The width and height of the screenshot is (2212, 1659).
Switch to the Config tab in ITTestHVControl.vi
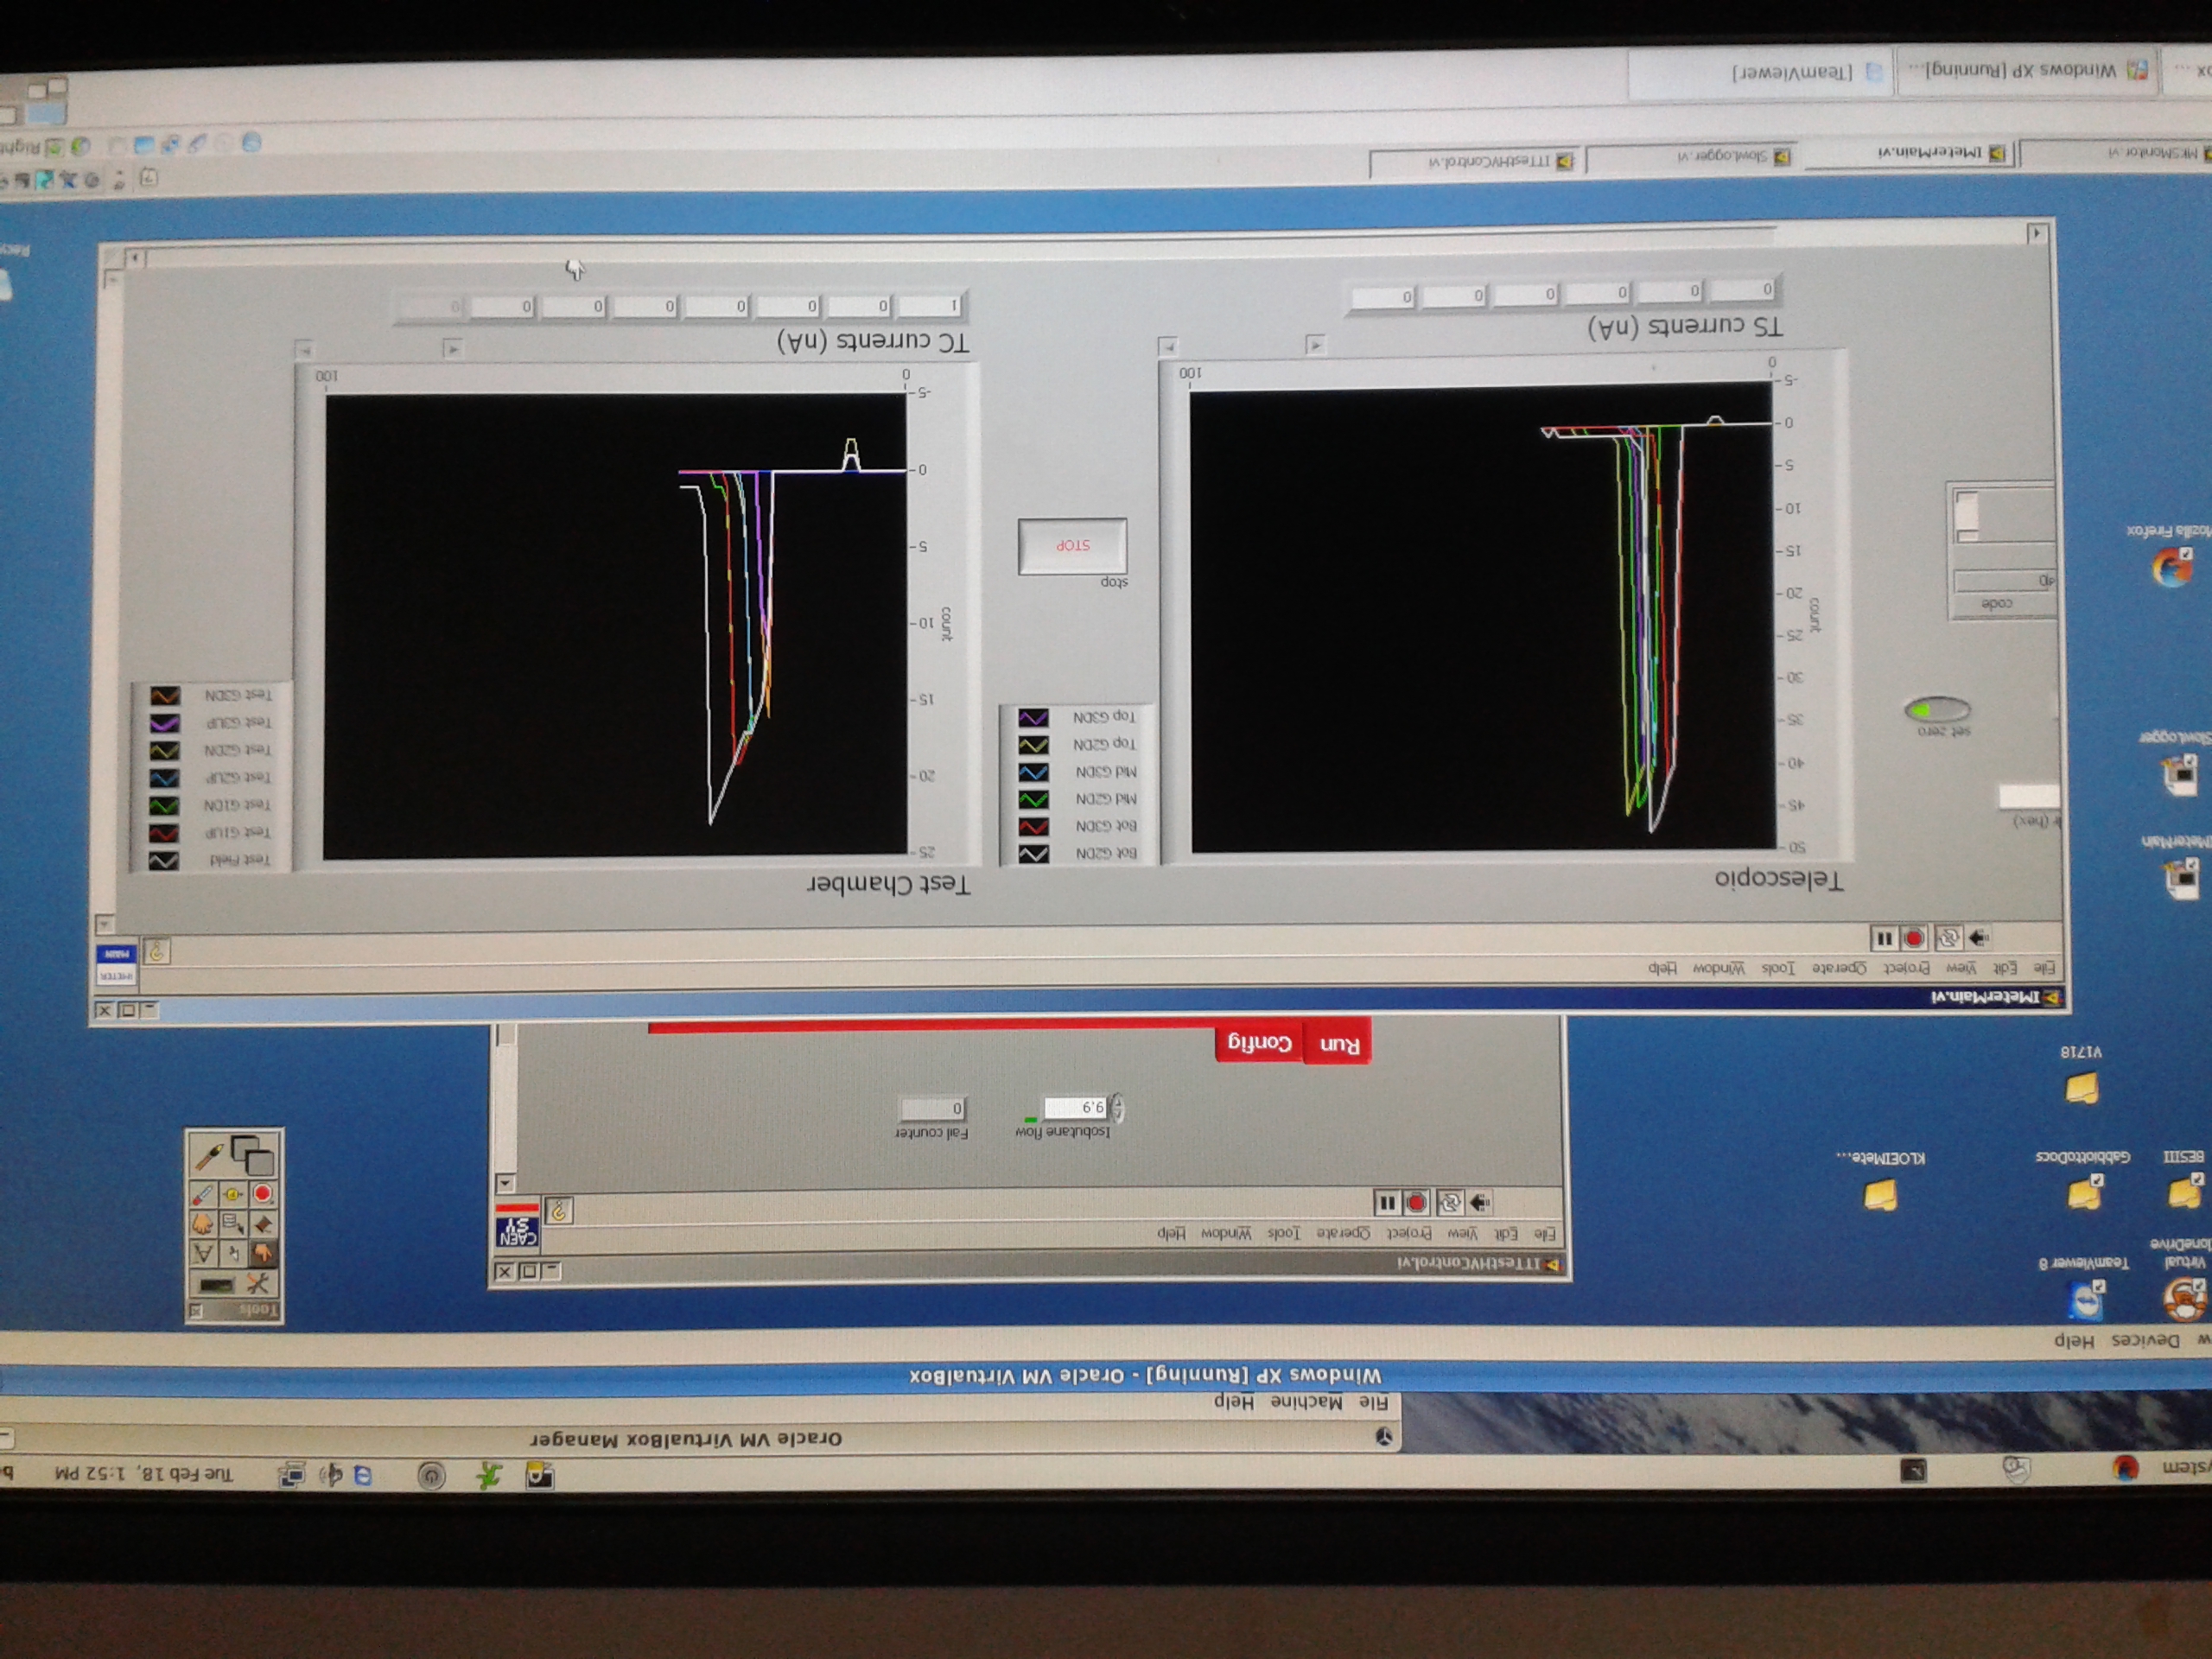(1259, 1042)
